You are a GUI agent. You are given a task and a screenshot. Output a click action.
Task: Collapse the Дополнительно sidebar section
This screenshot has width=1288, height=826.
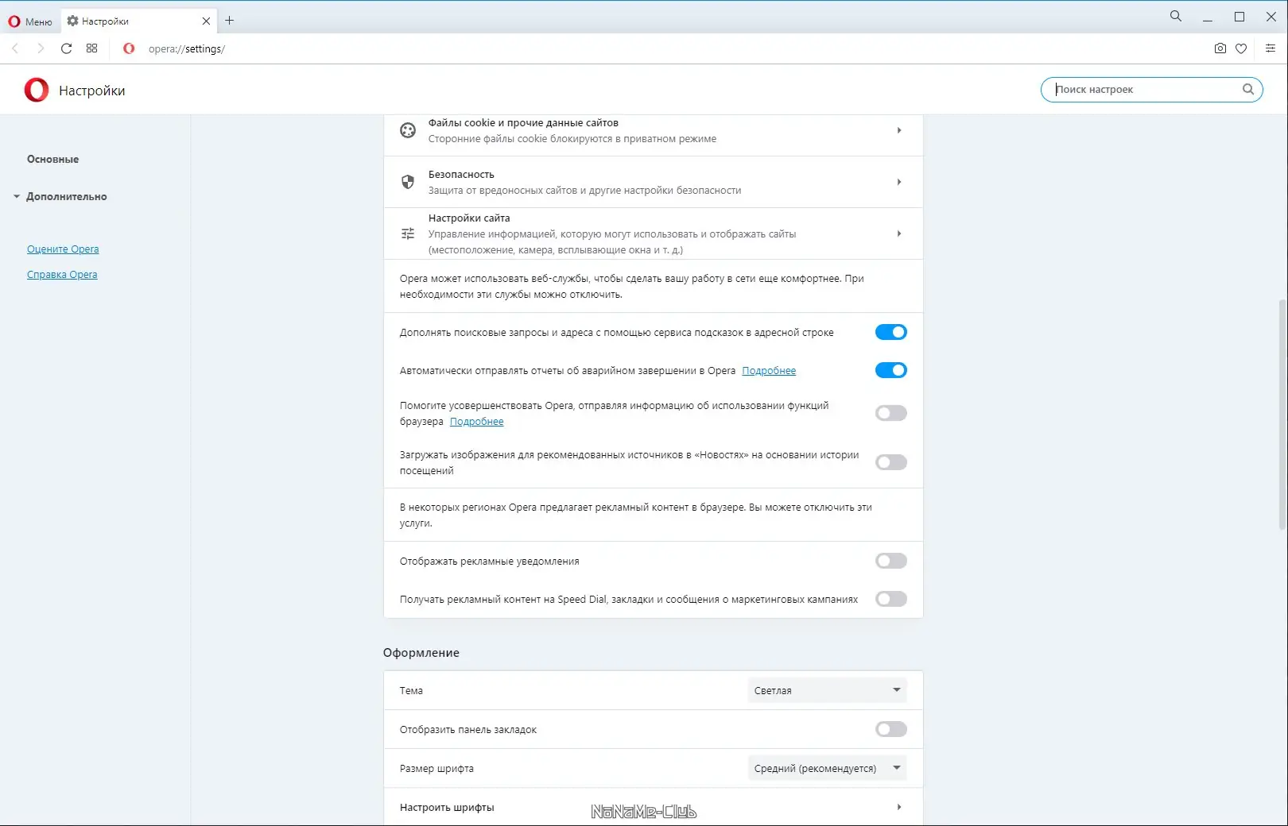60,197
